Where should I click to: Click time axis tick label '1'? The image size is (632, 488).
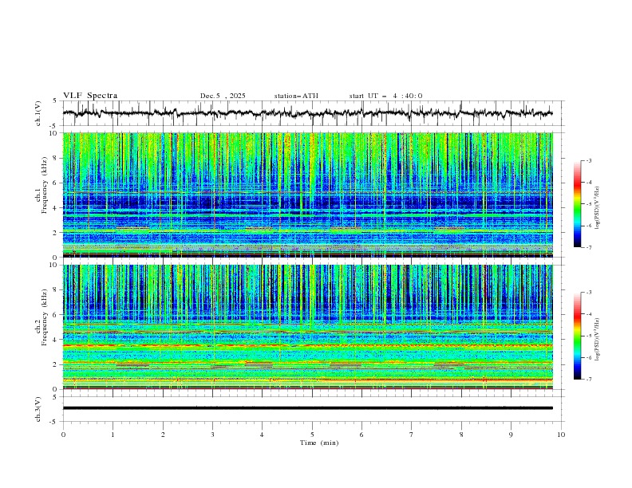pyautogui.click(x=113, y=435)
